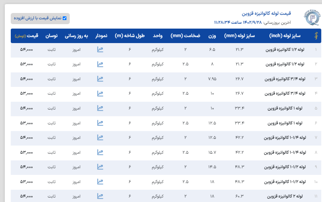Open price chart icon for row 2

pos(100,64)
